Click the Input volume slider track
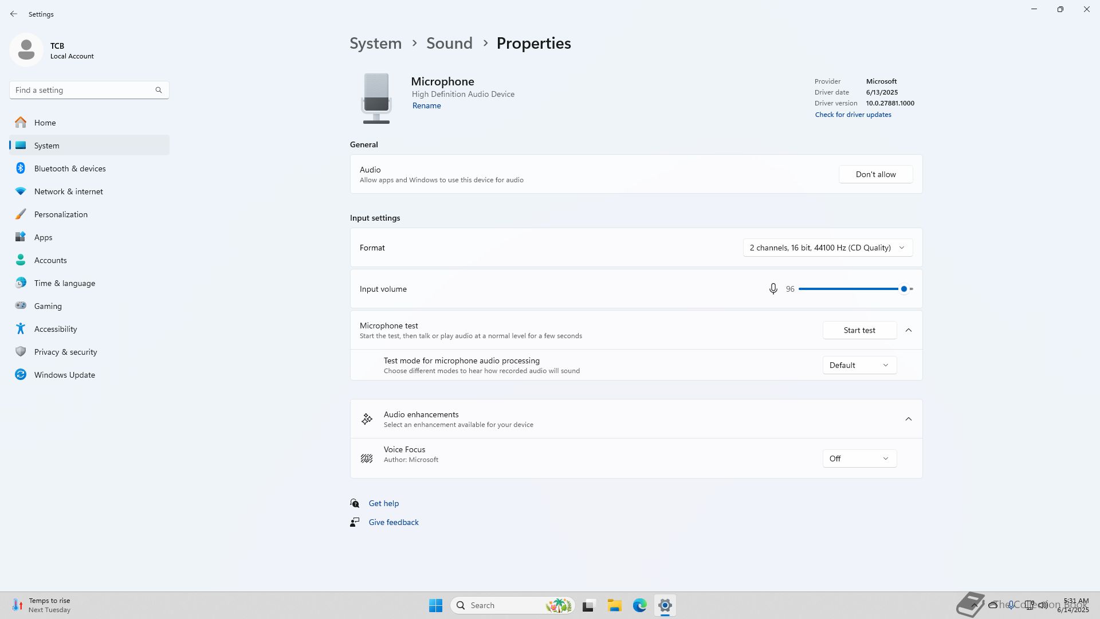This screenshot has height=619, width=1100. point(848,289)
